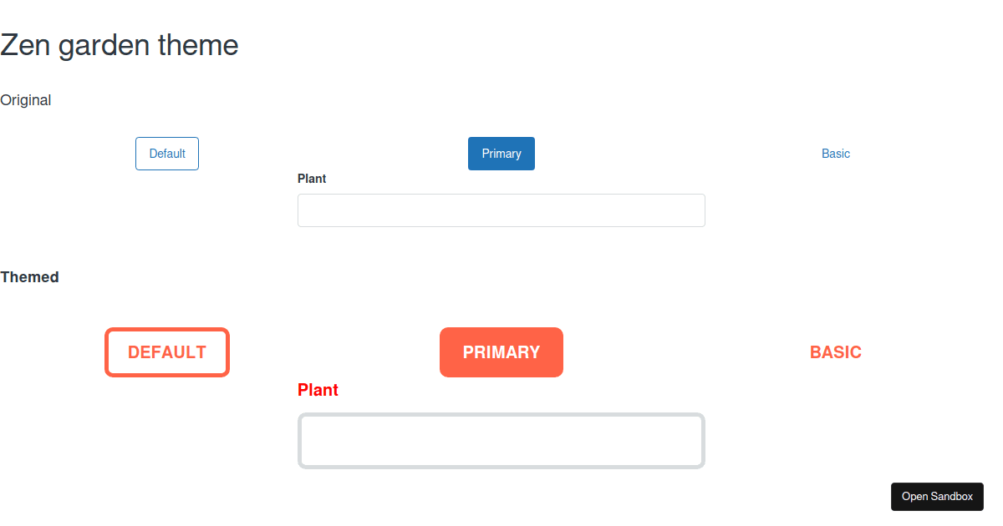Screen dimensions: 1003x526
Task: Click the Default button in the Original section
Action: point(166,153)
